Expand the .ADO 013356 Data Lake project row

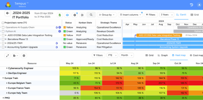tap(6, 35)
